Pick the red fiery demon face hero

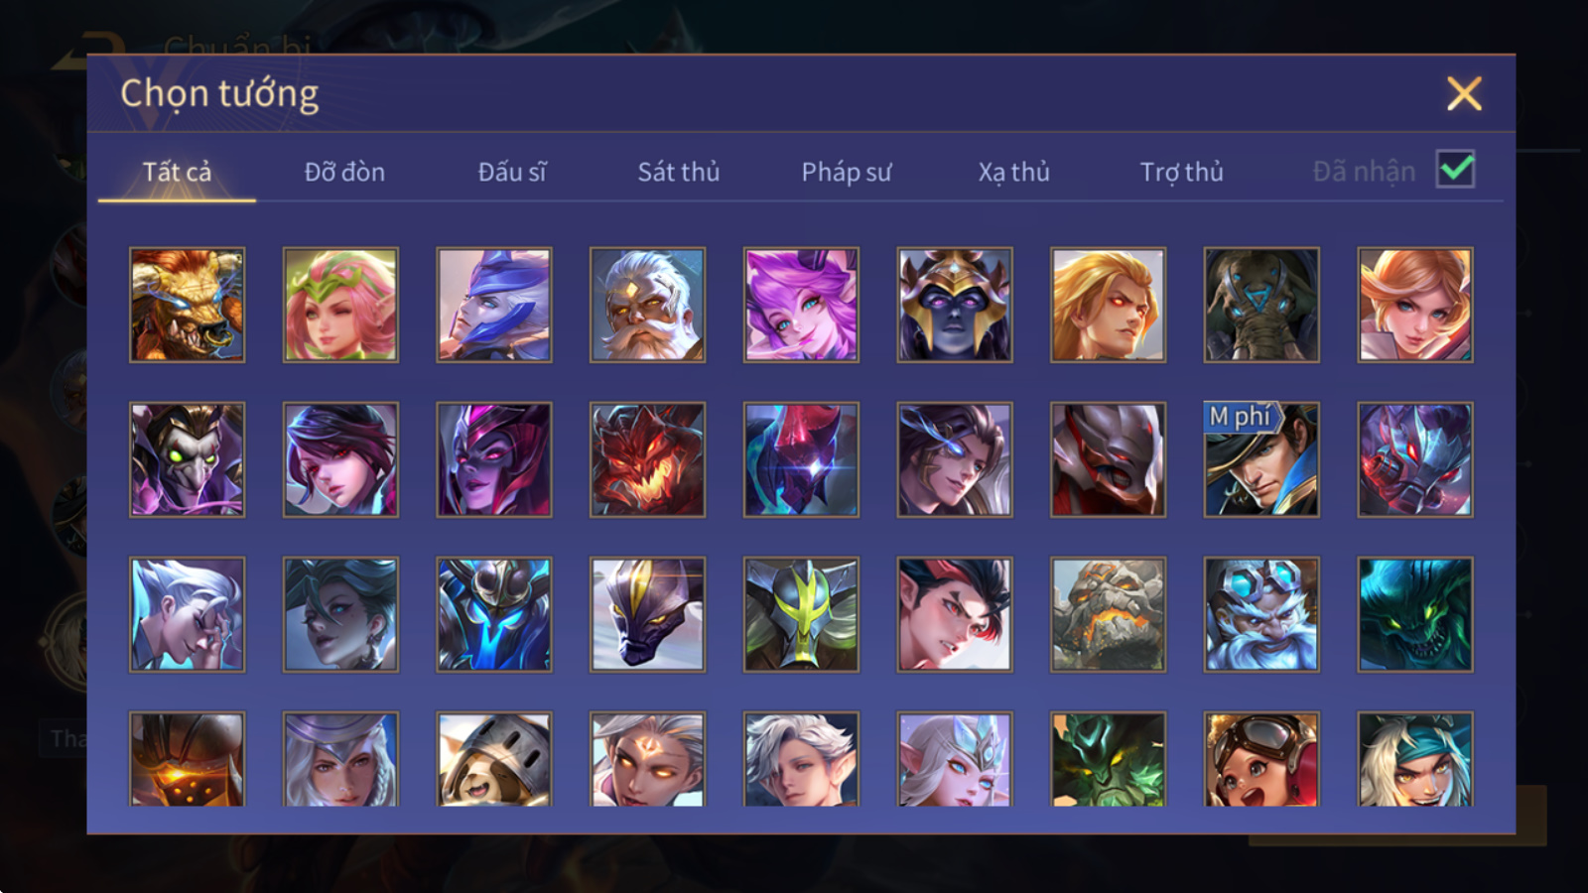[647, 459]
